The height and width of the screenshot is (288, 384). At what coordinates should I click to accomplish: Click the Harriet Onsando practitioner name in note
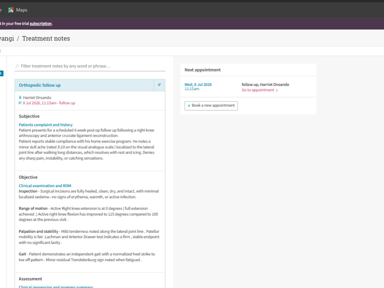coord(37,98)
